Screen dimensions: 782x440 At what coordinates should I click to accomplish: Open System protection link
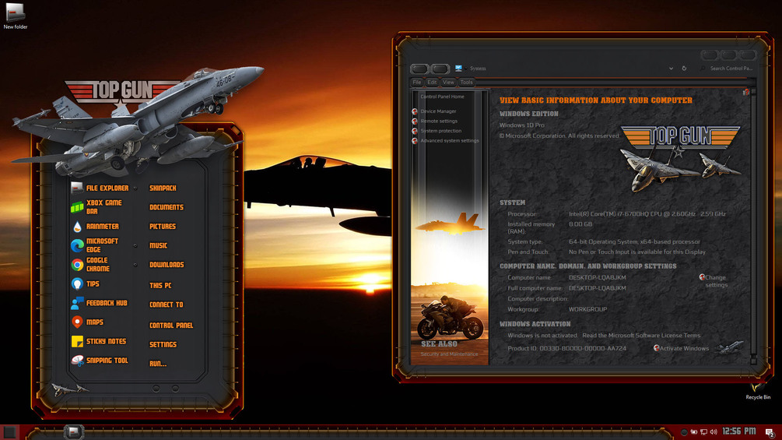point(440,131)
